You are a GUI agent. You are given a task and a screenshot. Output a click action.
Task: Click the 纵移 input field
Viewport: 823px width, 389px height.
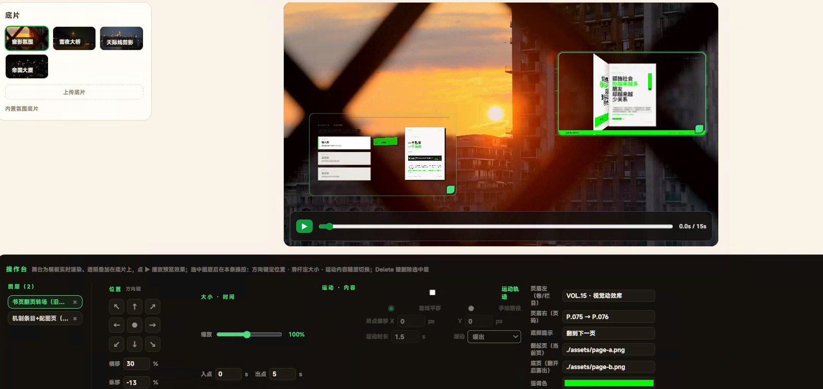[x=137, y=382]
